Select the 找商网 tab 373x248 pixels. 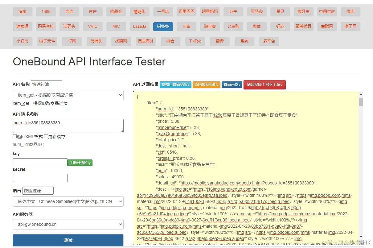[x=121, y=41]
